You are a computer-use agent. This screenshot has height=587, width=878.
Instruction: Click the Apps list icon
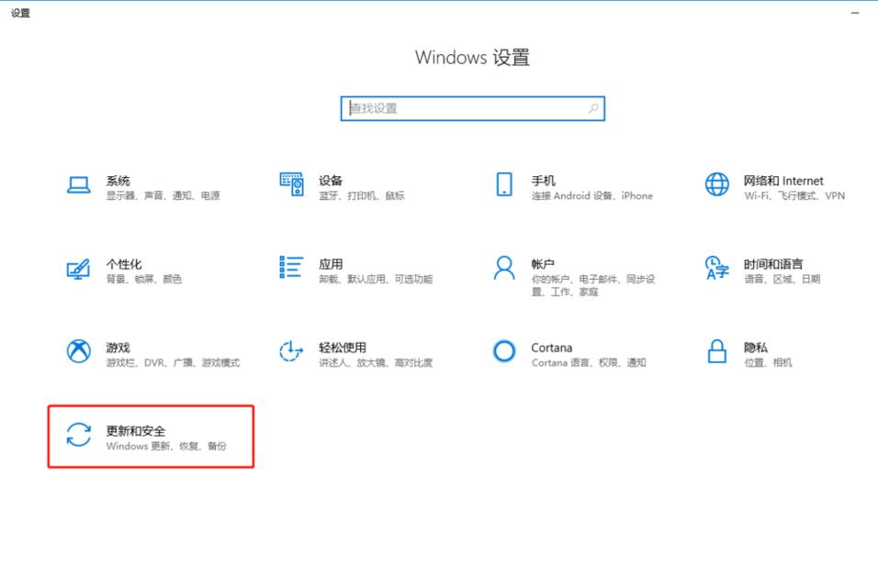(291, 267)
